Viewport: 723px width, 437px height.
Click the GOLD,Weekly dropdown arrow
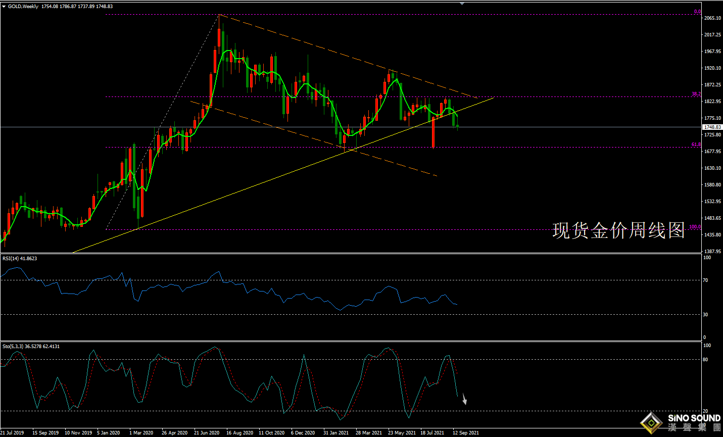click(x=4, y=7)
